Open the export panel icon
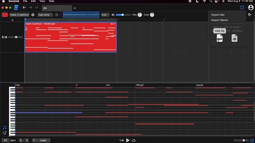 [x=242, y=7]
